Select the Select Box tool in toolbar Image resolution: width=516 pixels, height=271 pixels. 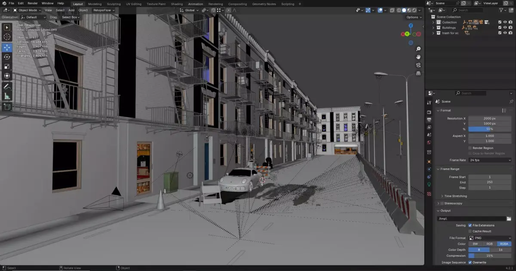coord(7,27)
